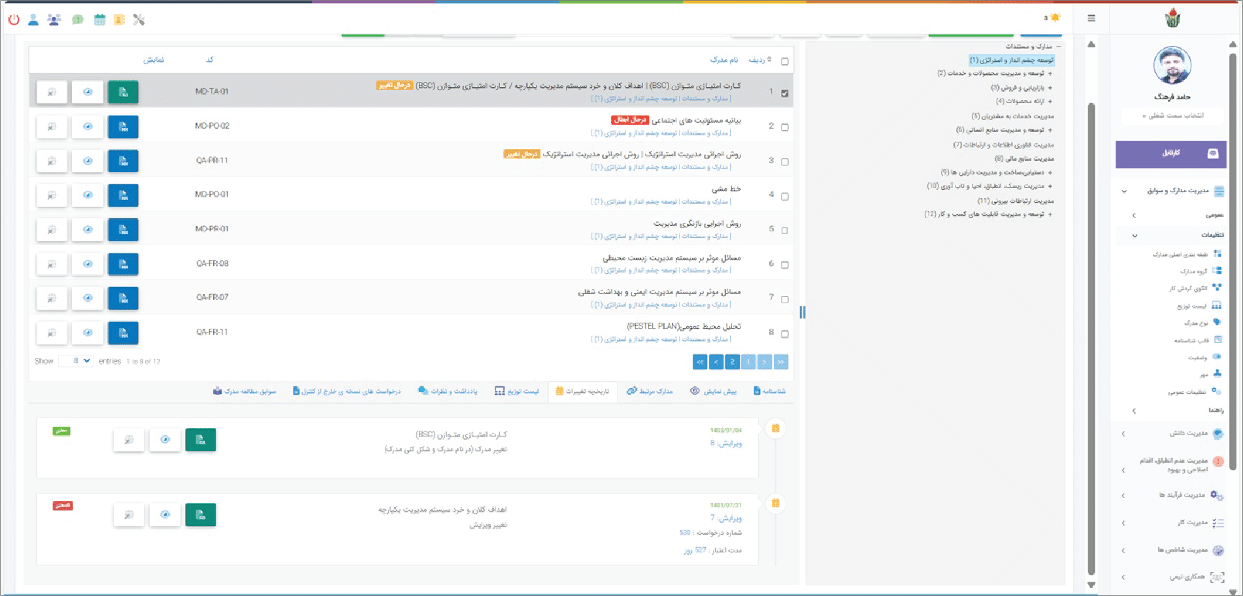Viewport: 1243px width, 596px height.
Task: Go to page 2 in pagination
Action: (732, 361)
